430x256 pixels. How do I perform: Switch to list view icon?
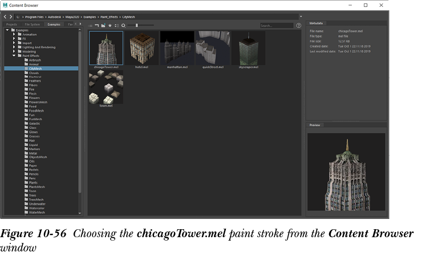click(91, 26)
